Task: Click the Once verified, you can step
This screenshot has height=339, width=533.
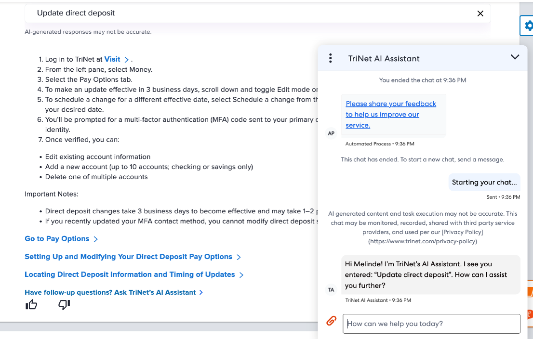Action: coord(82,140)
